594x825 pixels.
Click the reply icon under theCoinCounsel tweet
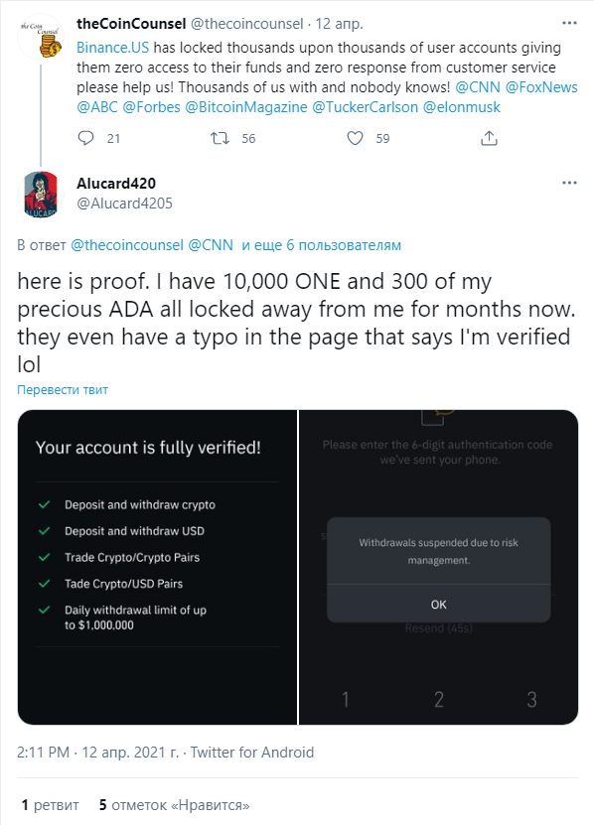85,138
